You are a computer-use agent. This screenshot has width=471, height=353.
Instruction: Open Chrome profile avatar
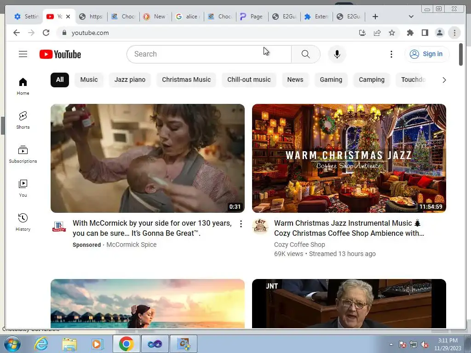tap(439, 33)
